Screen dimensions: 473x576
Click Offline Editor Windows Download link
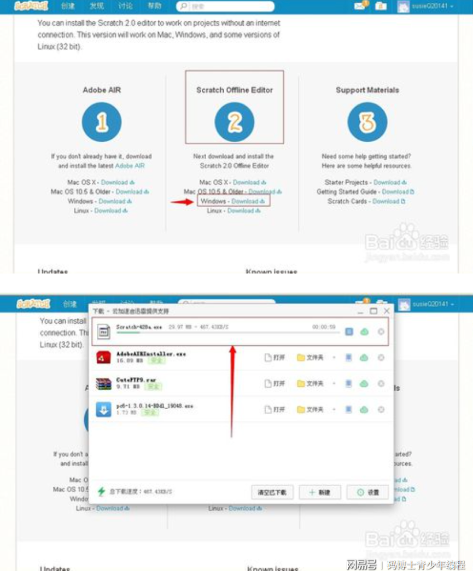248,201
